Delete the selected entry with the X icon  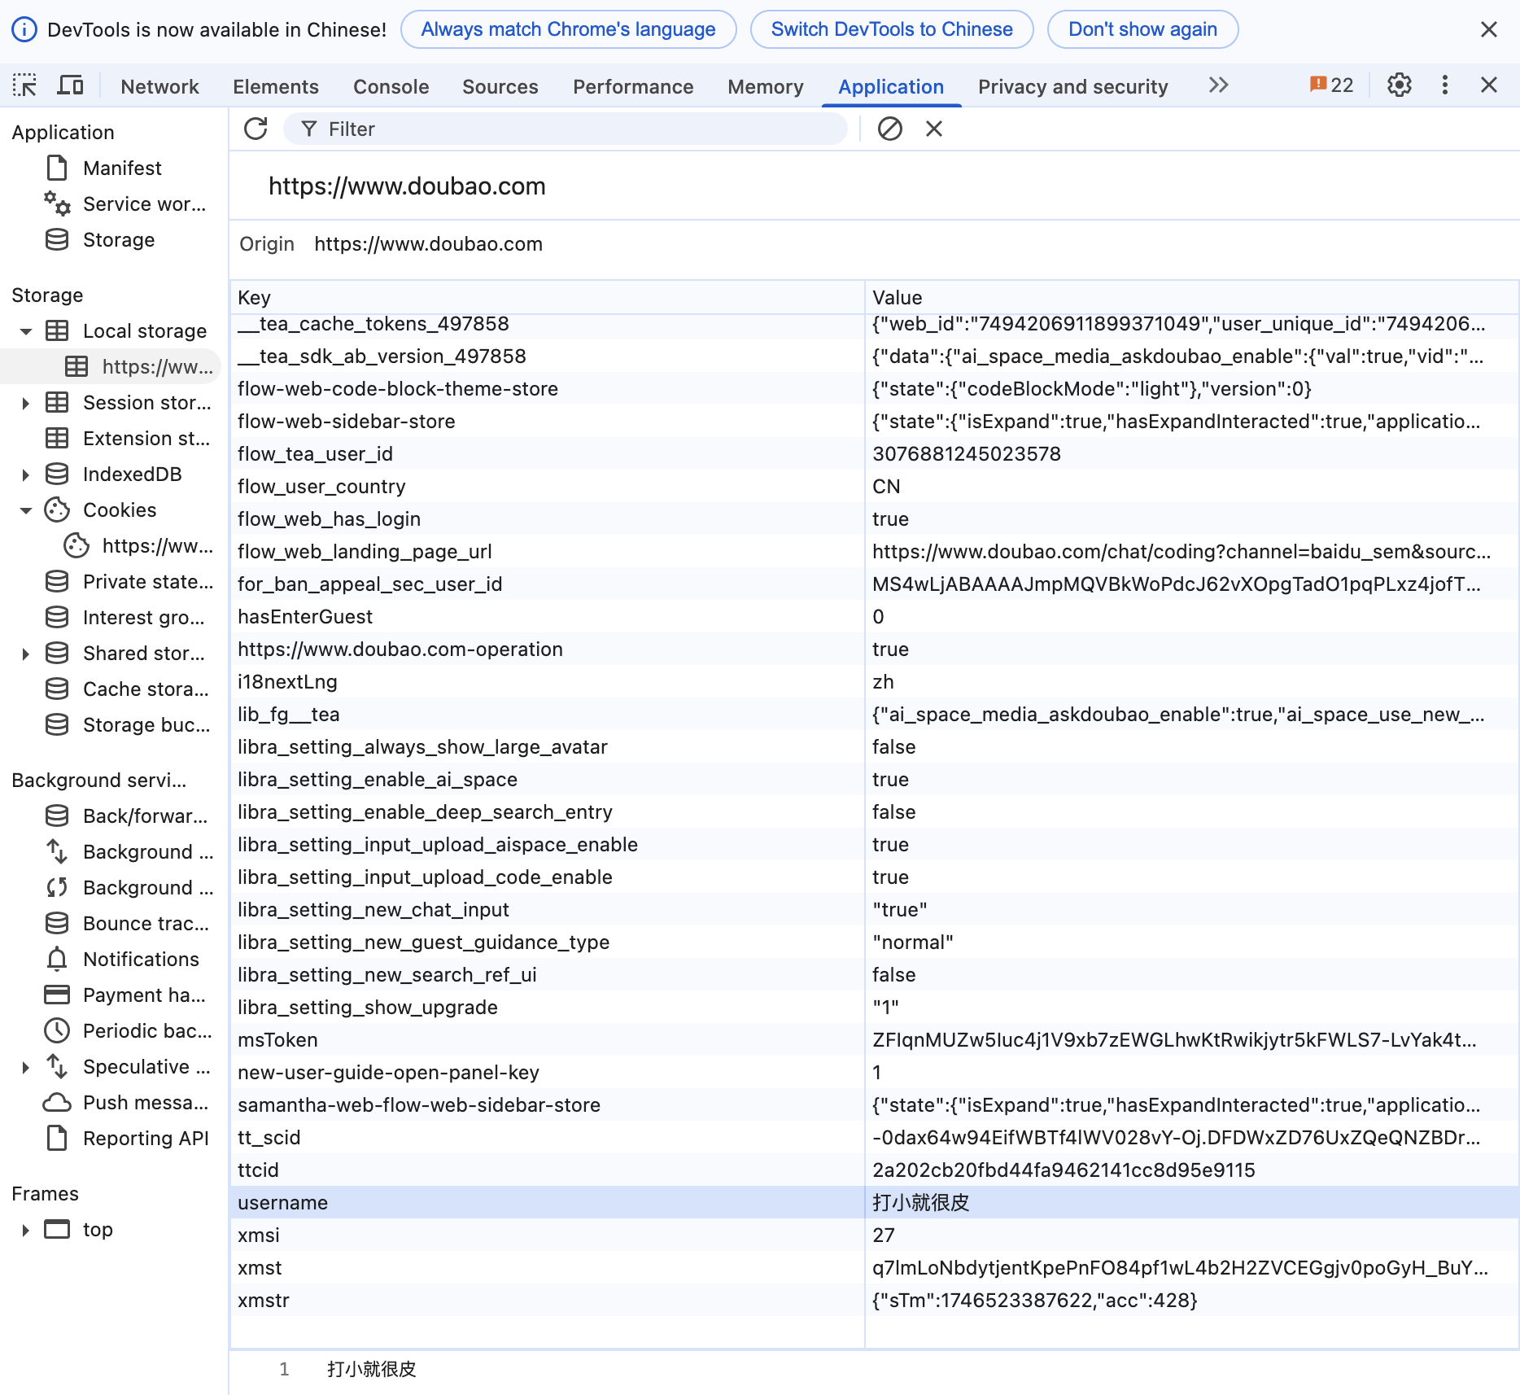pyautogui.click(x=934, y=129)
